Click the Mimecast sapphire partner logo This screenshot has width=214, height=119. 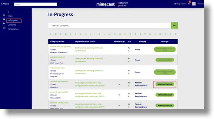(x=112, y=4)
